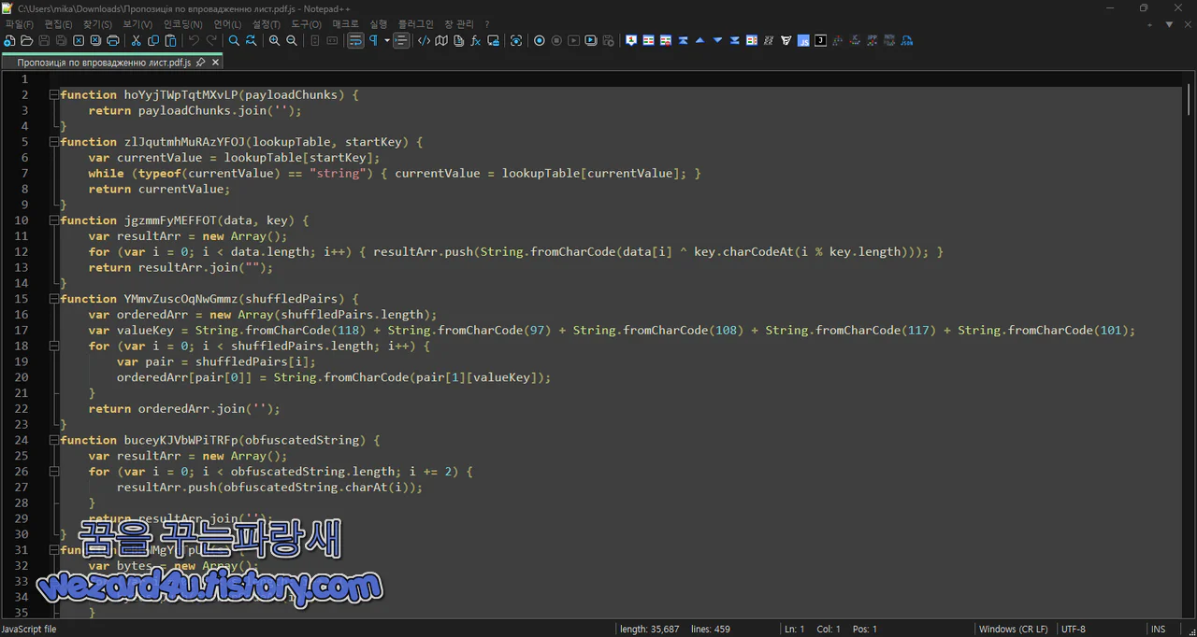Image resolution: width=1197 pixels, height=637 pixels.
Task: Collapse the for loop fold on line 18
Action: (53, 346)
